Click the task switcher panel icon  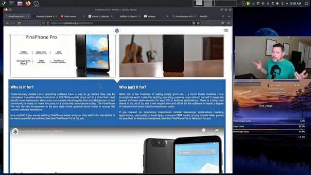coord(12,3)
